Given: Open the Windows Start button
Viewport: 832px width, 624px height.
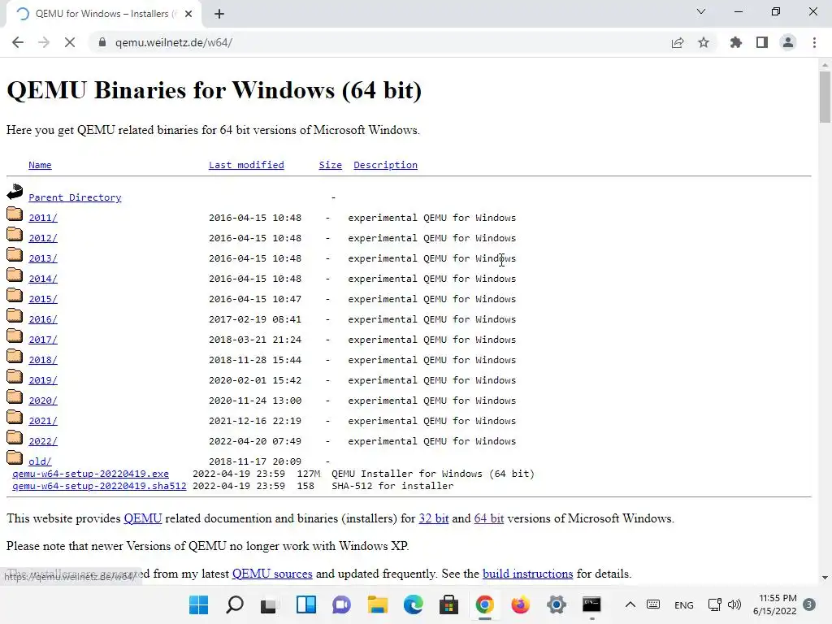Looking at the screenshot, I should [x=199, y=604].
